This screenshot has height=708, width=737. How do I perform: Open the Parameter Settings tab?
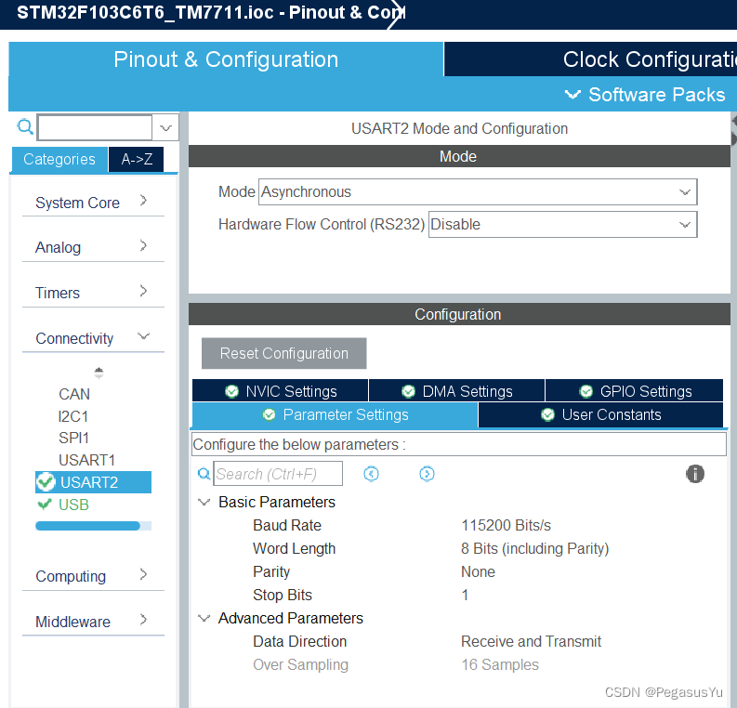335,414
